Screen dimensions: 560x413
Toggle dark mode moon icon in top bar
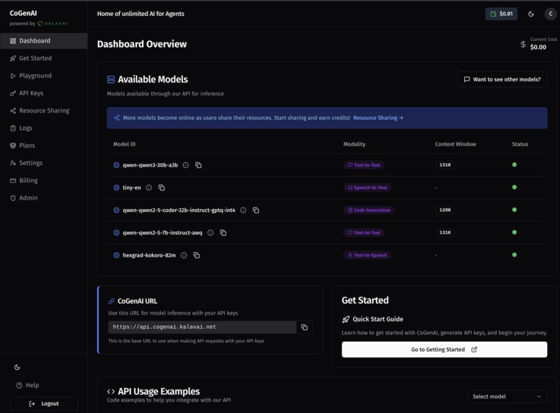(531, 14)
